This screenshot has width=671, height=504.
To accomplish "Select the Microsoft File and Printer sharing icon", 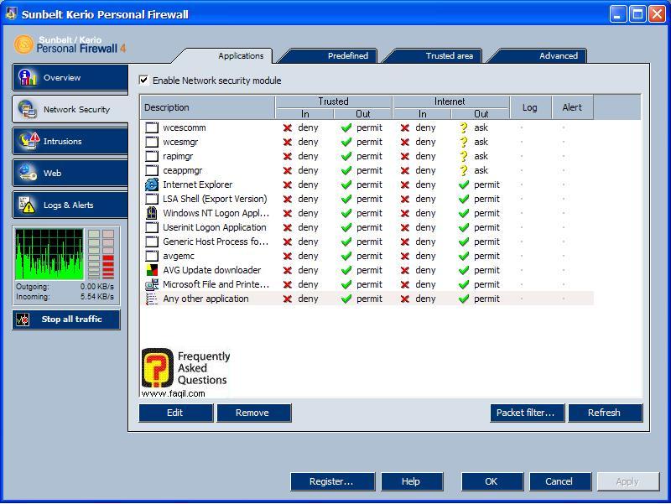I will (x=152, y=284).
